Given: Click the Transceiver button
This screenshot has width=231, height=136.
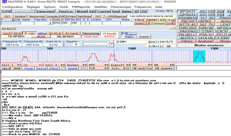Looking at the screenshot, I should coord(45,11).
